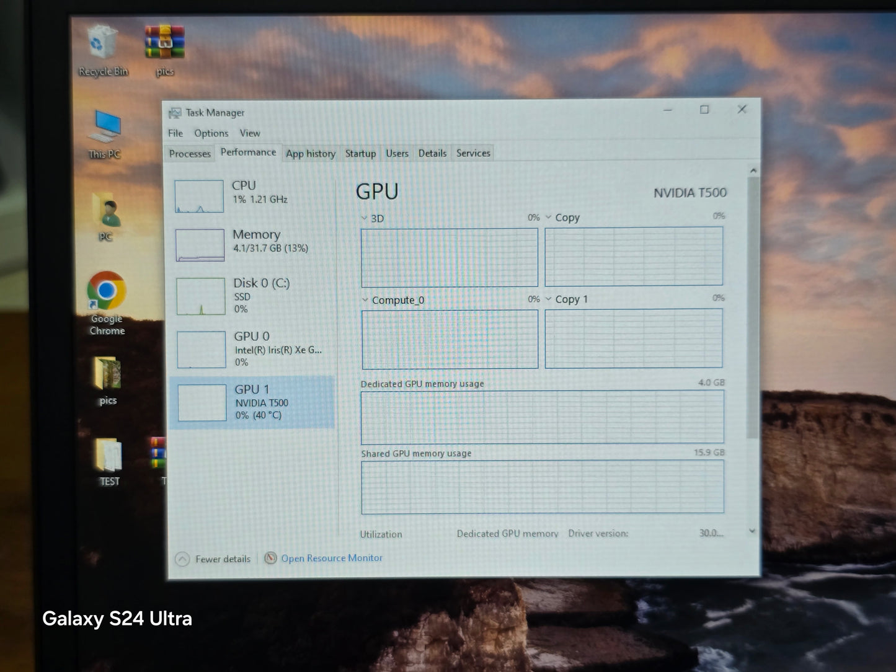Select the GPU 1 NVIDIA T500 thumbnail

[202, 402]
